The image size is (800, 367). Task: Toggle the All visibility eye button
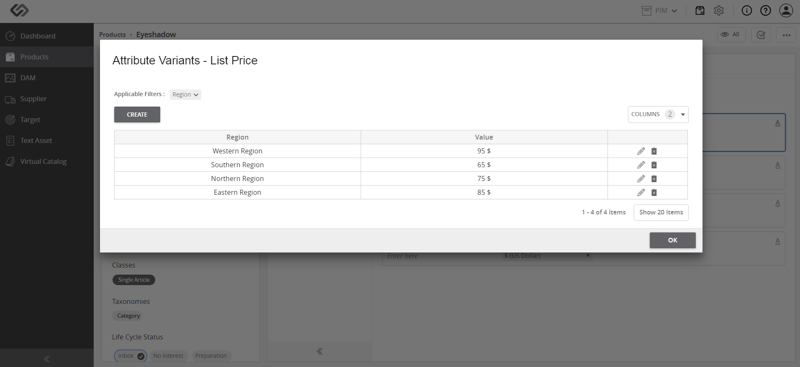(731, 35)
